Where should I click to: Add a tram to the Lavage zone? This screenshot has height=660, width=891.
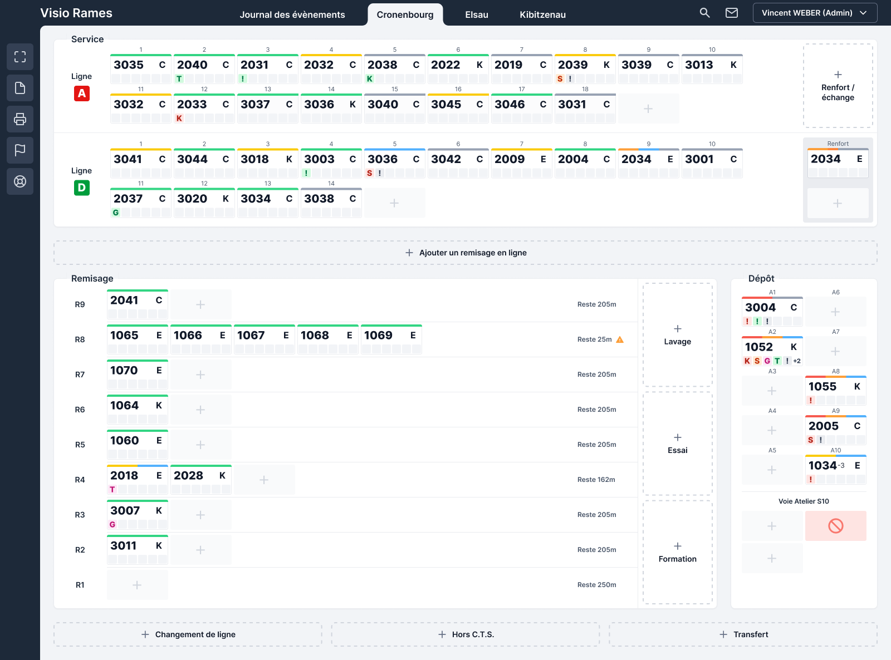coord(678,335)
